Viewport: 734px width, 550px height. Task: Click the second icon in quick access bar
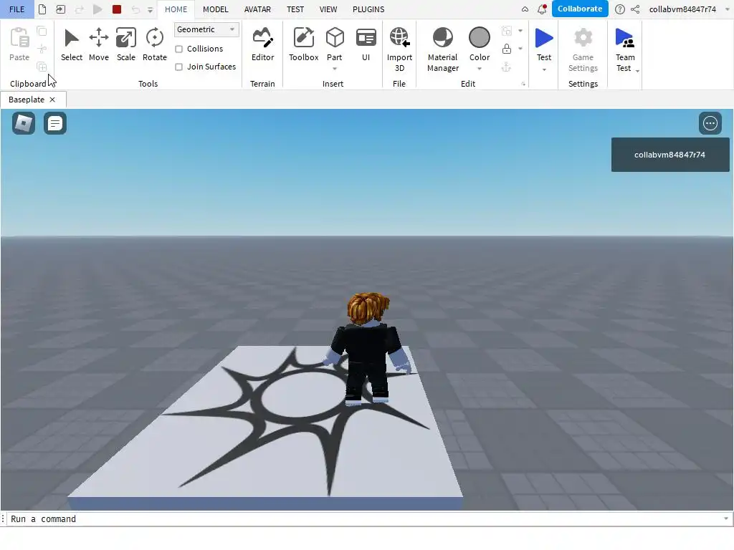[x=60, y=9]
